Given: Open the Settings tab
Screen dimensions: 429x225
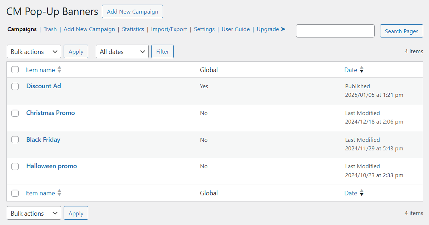Looking at the screenshot, I should (204, 29).
